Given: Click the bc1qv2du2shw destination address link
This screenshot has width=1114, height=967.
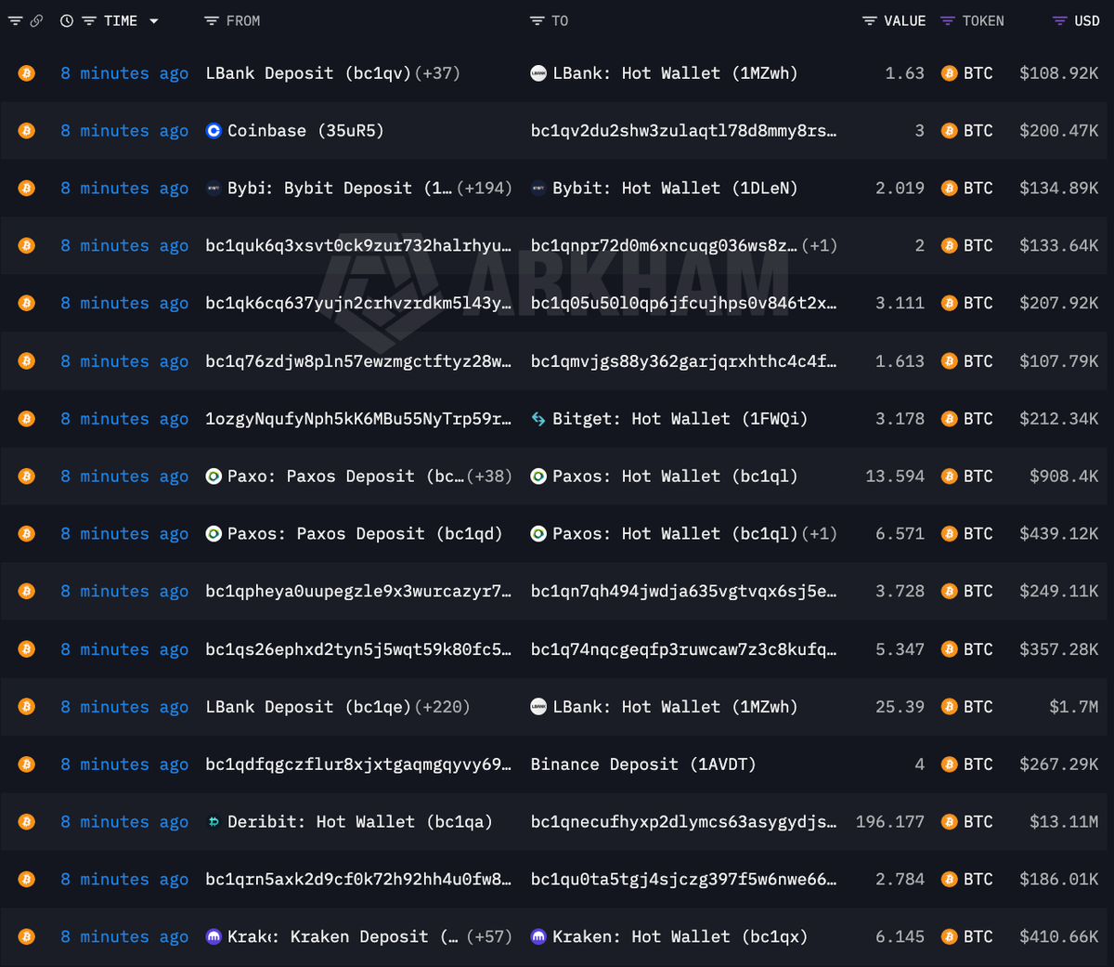Looking at the screenshot, I should click(x=683, y=131).
